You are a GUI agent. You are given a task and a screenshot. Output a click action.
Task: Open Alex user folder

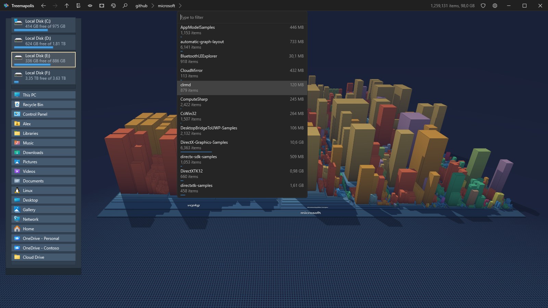coord(43,124)
